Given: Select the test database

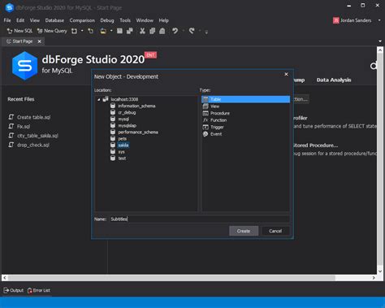Looking at the screenshot, I should click(x=122, y=158).
